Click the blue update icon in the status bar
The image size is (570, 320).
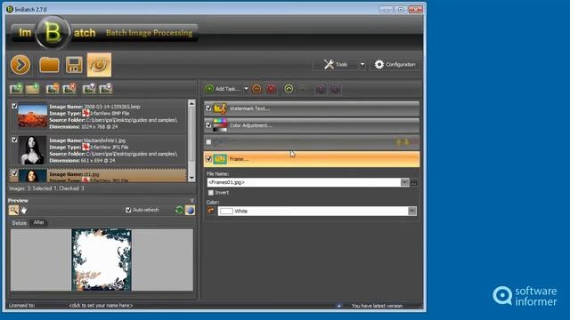tap(338, 306)
